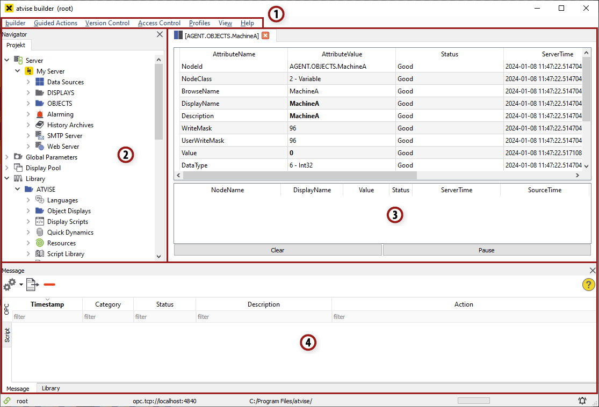Screen dimensions: 599x407
Task: Switch to the Script vertical tab
Action: tap(7, 336)
